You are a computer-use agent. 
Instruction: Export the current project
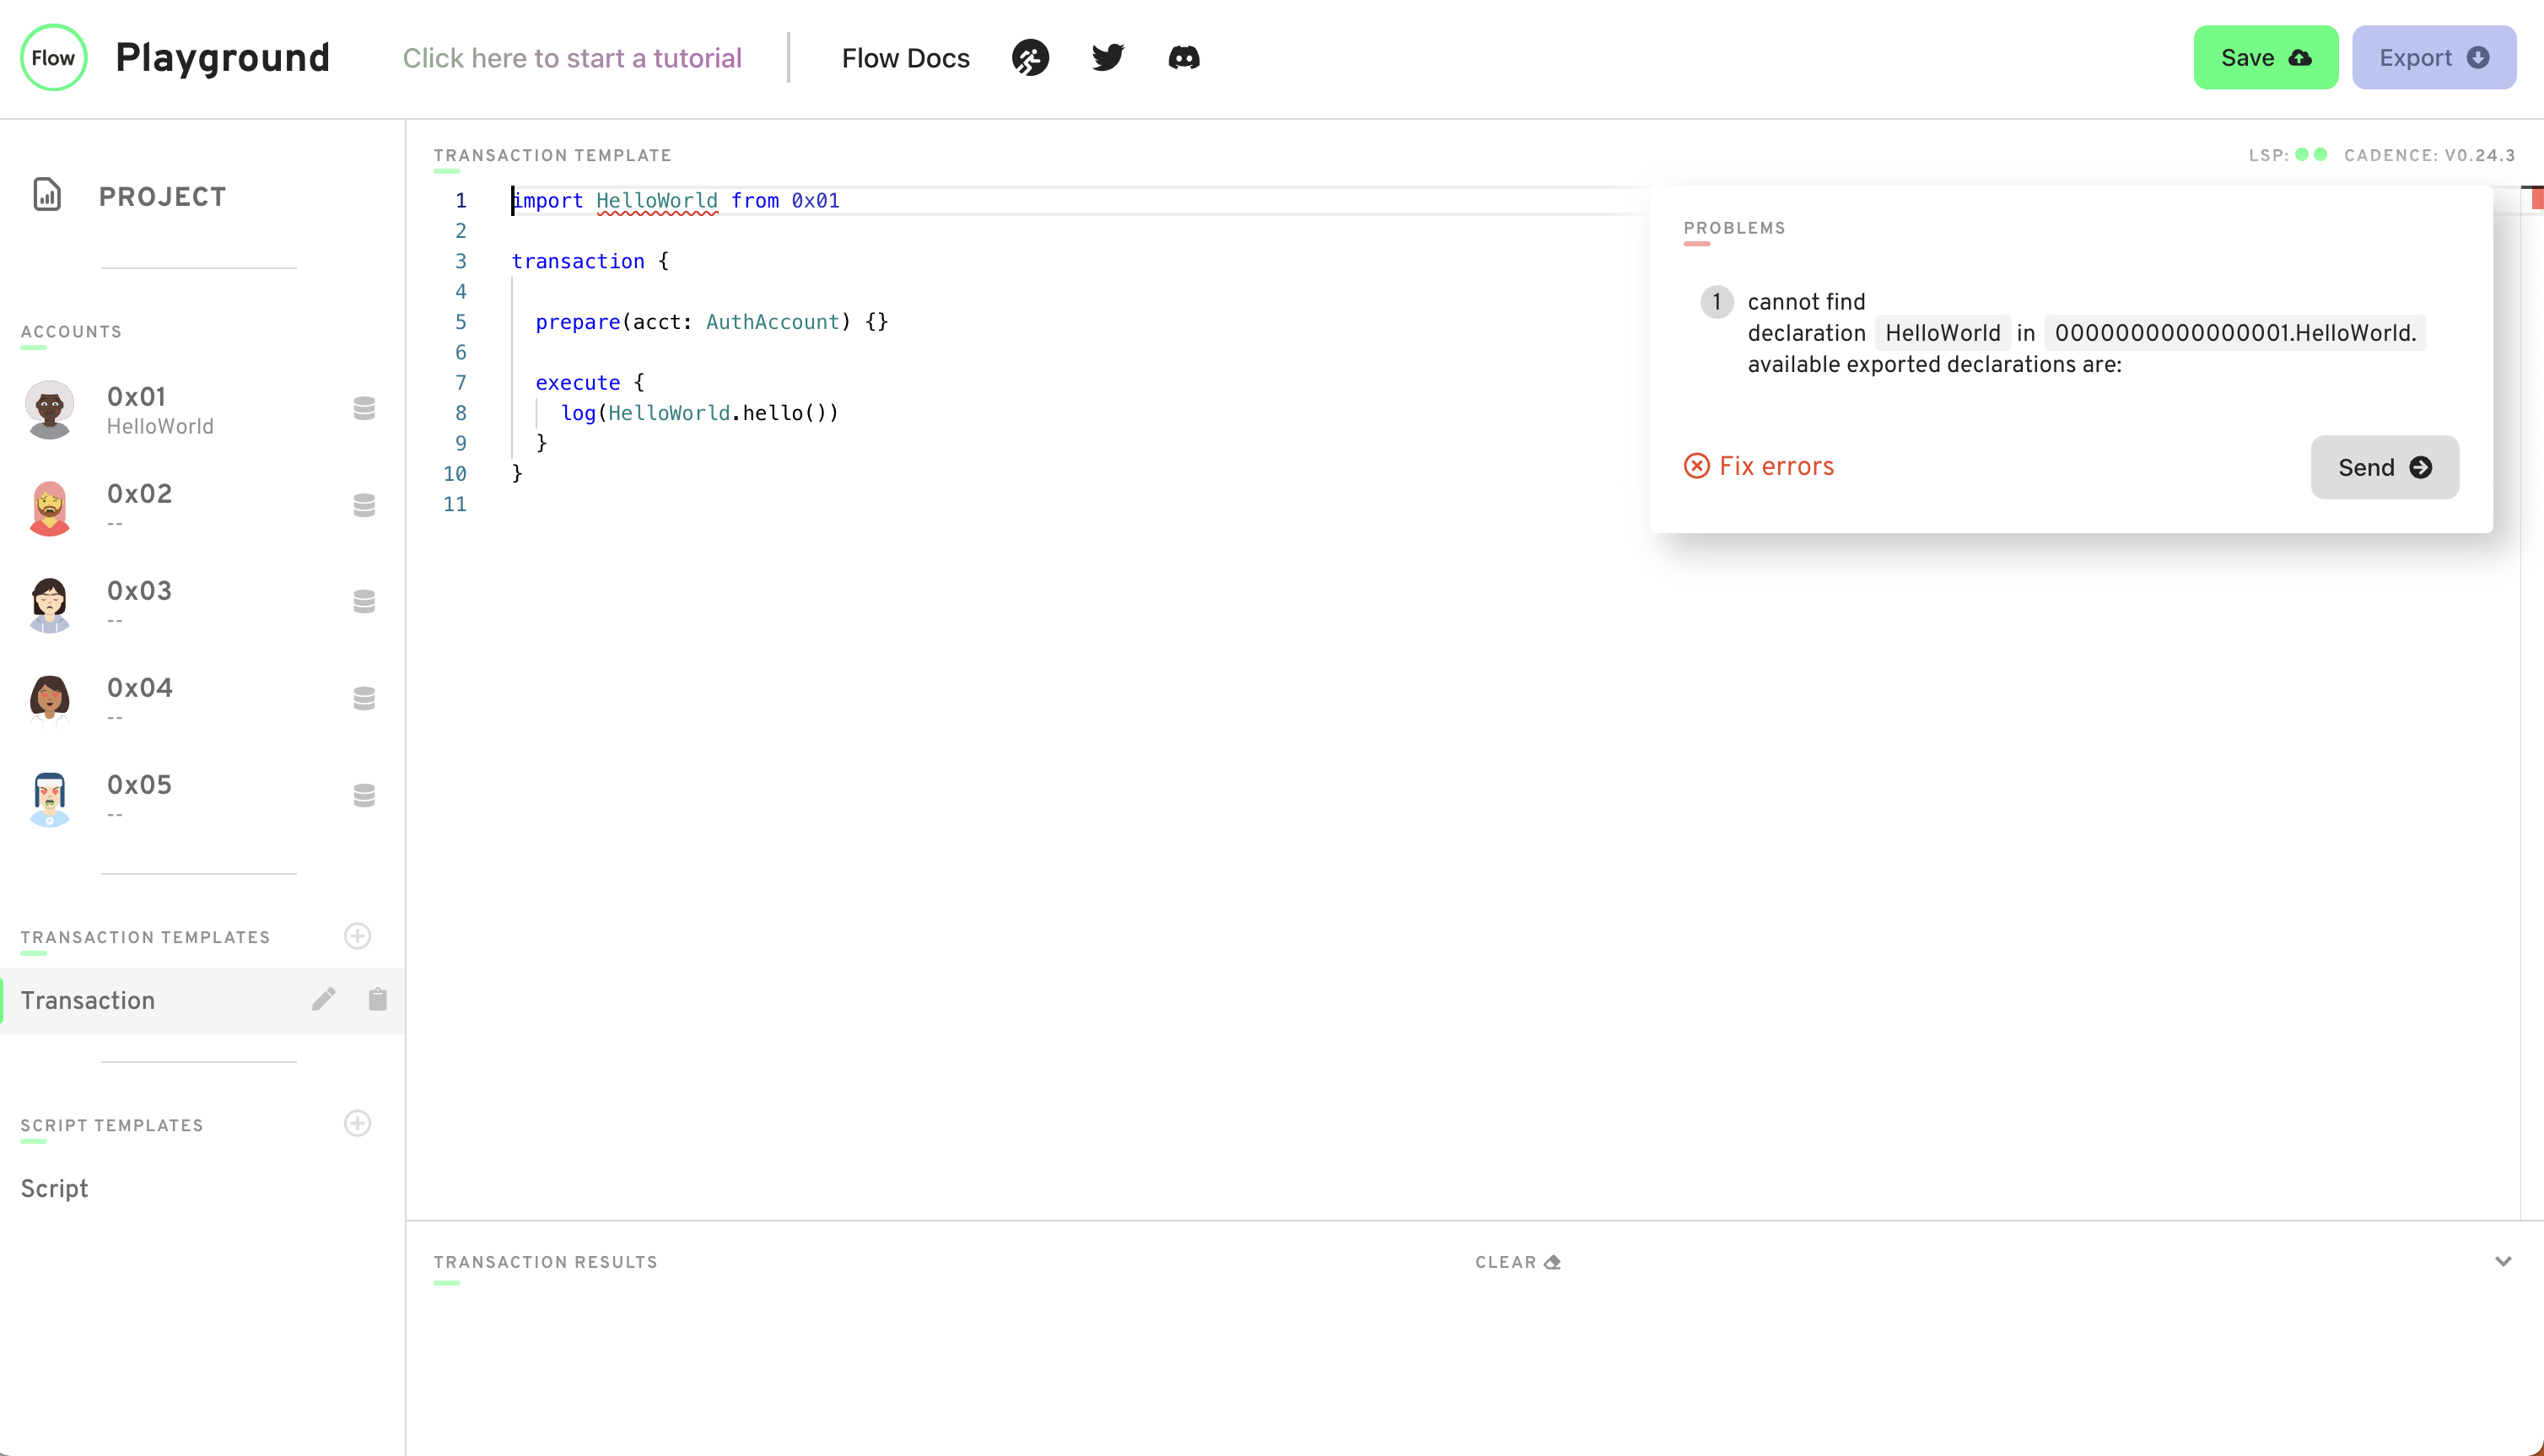tap(2434, 57)
